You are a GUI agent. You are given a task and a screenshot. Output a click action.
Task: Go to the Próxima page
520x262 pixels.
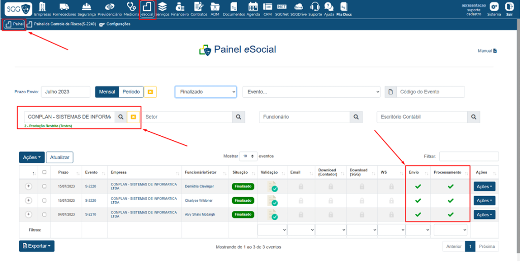coord(487,246)
